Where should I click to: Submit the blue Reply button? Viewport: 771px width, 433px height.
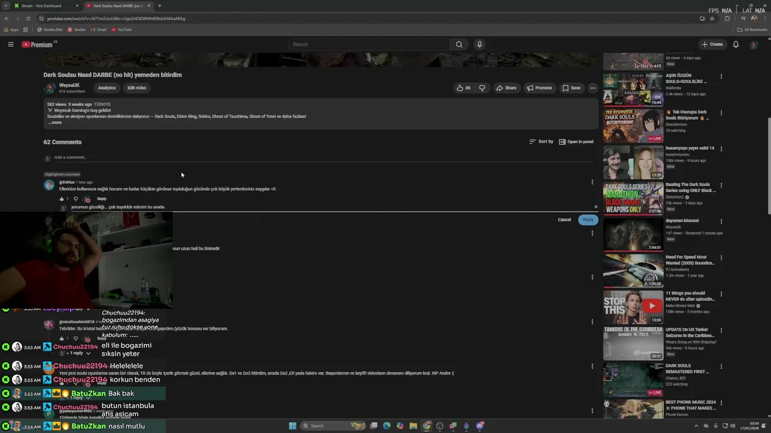point(588,220)
